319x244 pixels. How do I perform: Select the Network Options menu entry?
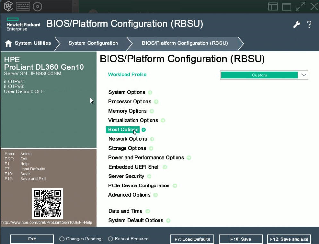[x=128, y=139]
